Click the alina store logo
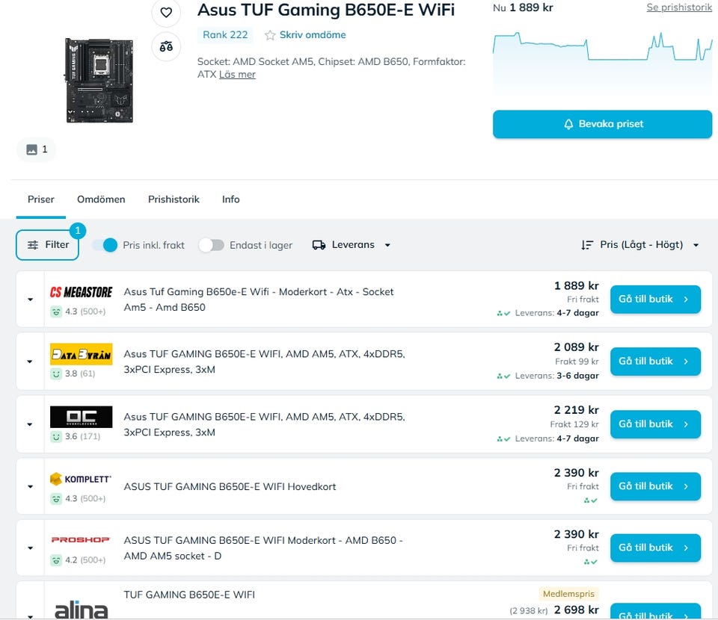 point(81,610)
